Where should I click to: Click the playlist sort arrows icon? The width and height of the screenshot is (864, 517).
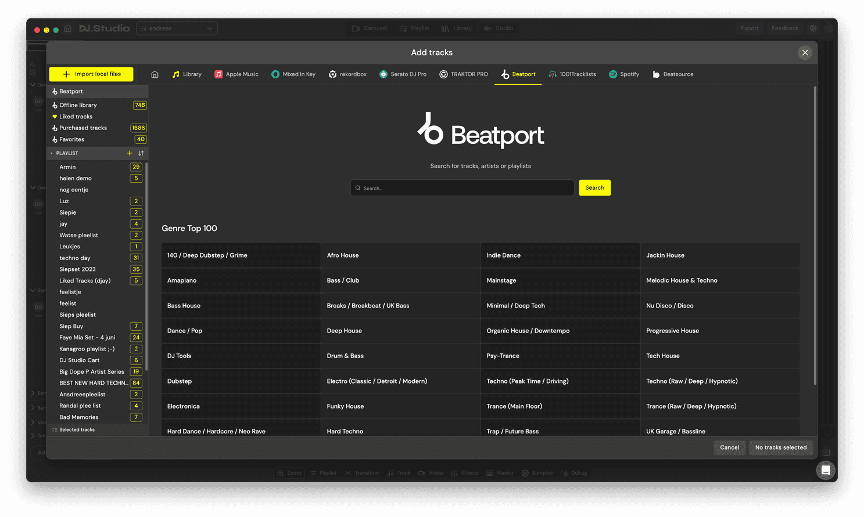[141, 153]
